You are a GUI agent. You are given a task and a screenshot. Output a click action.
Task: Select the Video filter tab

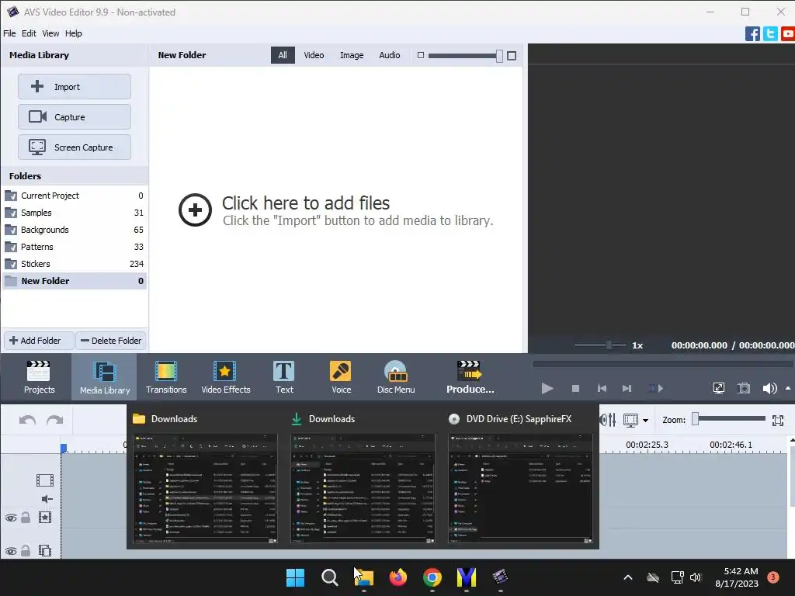pos(314,55)
